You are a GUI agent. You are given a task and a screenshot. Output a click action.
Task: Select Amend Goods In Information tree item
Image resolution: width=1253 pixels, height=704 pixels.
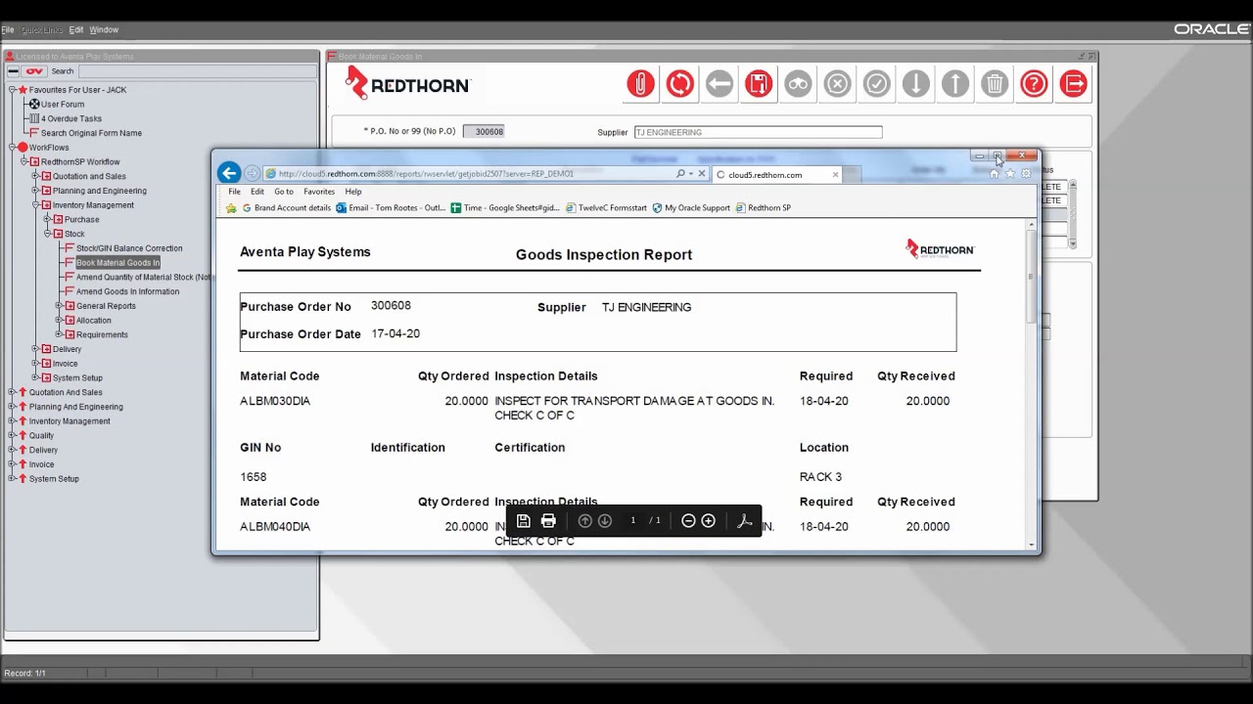128,291
